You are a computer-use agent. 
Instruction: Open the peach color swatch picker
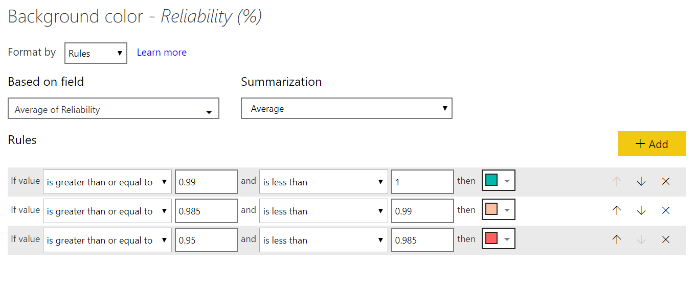(498, 210)
